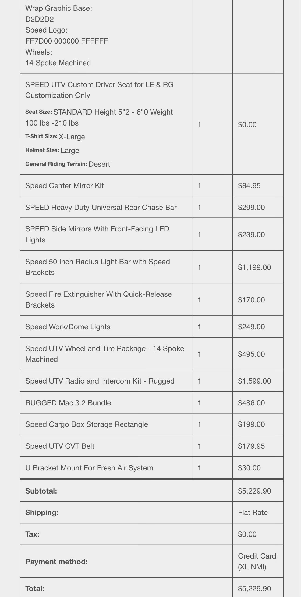Image resolution: width=301 pixels, height=597 pixels.
Task: Click the Credit Card (XL NMI) payment method
Action: click(257, 561)
